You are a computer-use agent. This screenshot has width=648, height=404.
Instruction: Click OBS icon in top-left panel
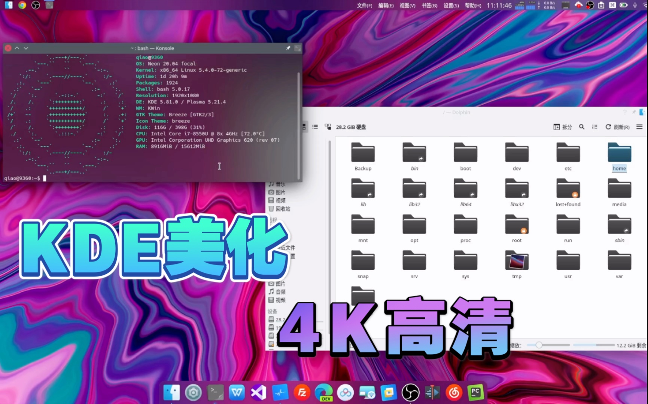point(36,5)
